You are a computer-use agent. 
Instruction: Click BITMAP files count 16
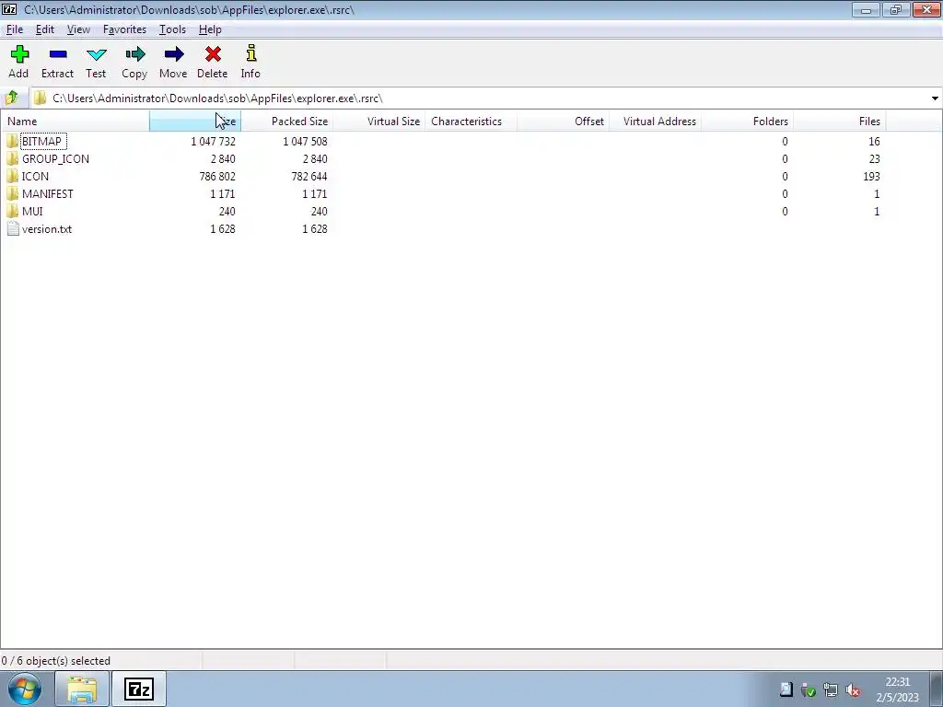point(874,141)
